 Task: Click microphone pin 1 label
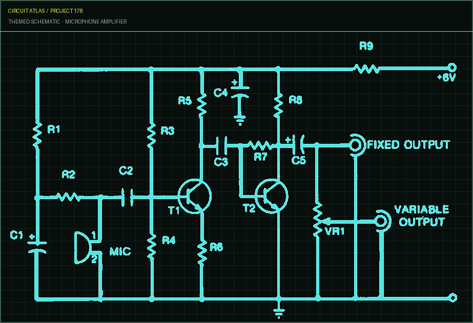click(93, 235)
